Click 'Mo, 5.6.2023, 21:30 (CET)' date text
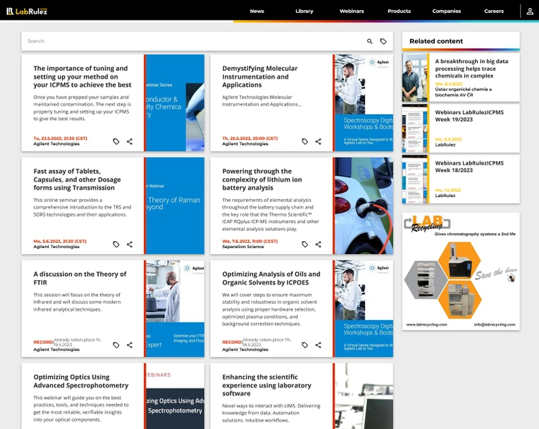The width and height of the screenshot is (539, 429). click(60, 241)
